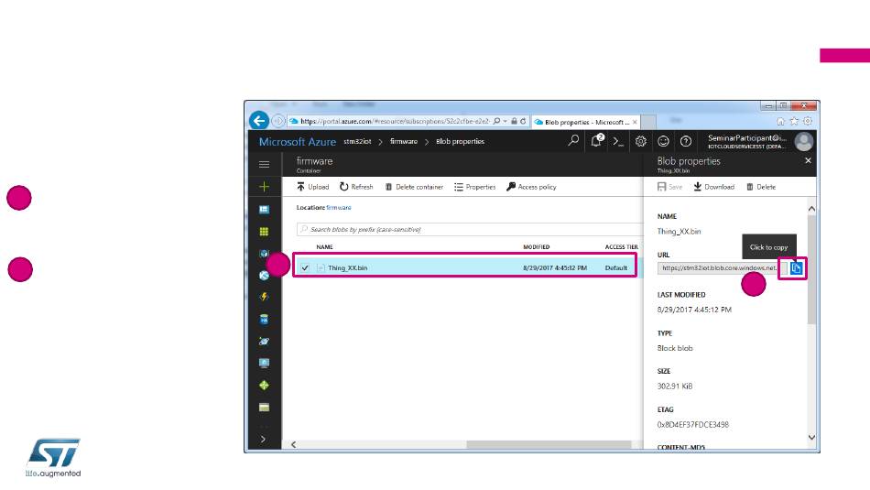Click the address bar search magnifier icon
Viewport: 870px width, 490px height.
(x=496, y=121)
